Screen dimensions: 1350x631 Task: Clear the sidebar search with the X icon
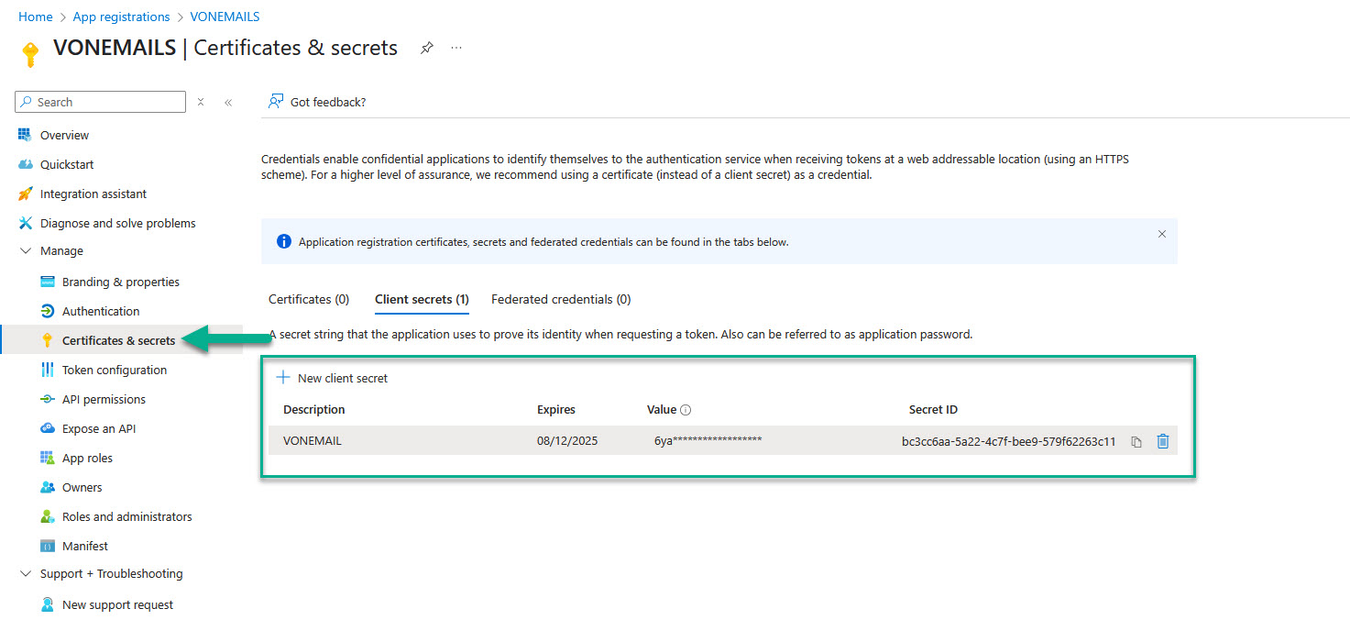(x=201, y=102)
